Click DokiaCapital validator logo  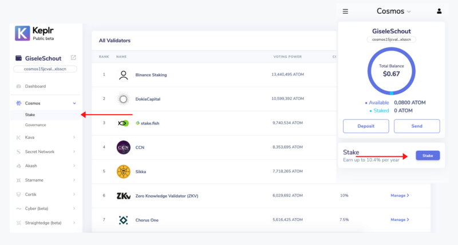coord(123,99)
